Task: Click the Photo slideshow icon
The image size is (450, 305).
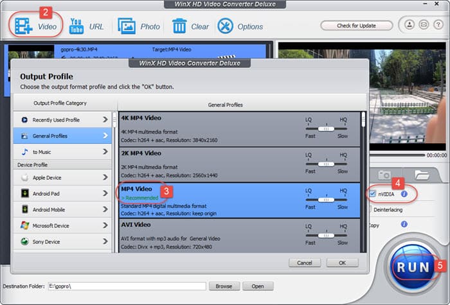Action: point(127,26)
